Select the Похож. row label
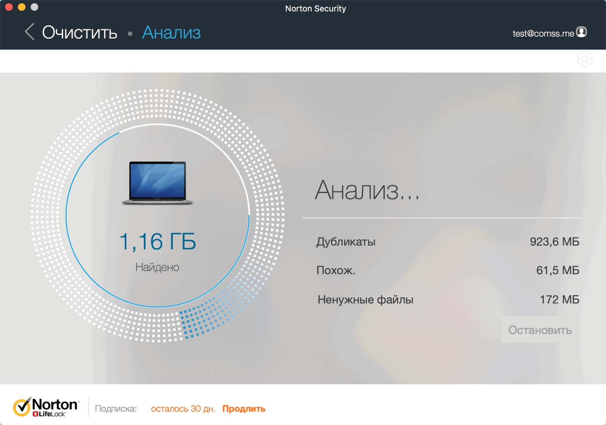 [336, 270]
